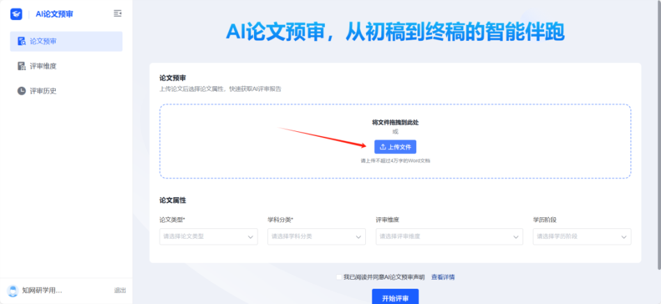Click the user avatar icon
Image resolution: width=661 pixels, height=304 pixels.
[12, 290]
